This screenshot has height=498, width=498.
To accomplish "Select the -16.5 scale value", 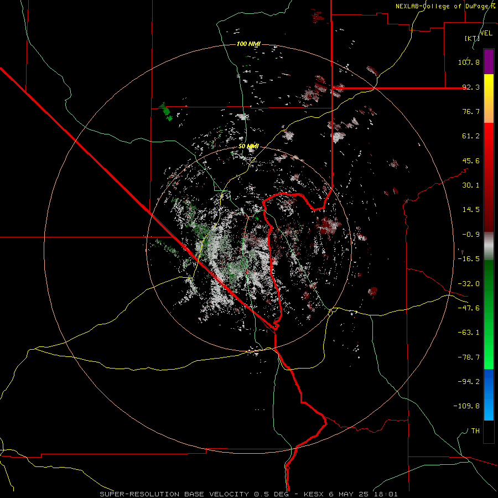I will pos(469,259).
